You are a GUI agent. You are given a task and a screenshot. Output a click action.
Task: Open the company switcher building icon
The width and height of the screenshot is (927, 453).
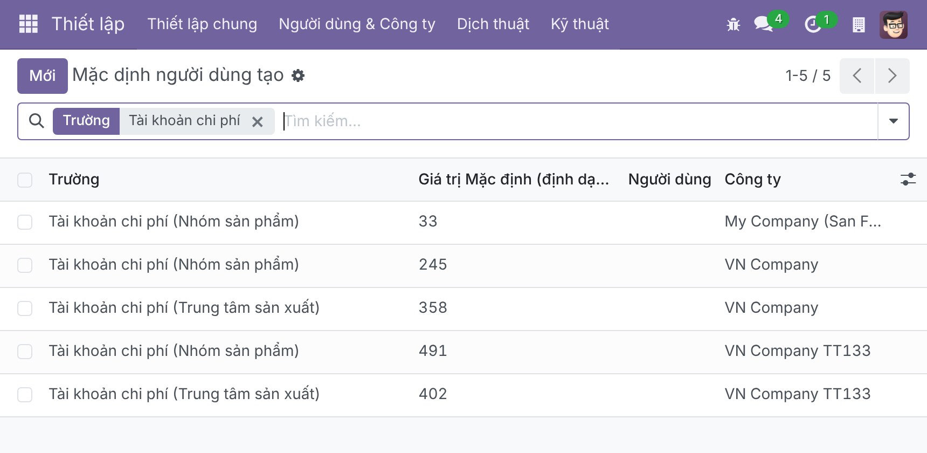[x=859, y=24]
